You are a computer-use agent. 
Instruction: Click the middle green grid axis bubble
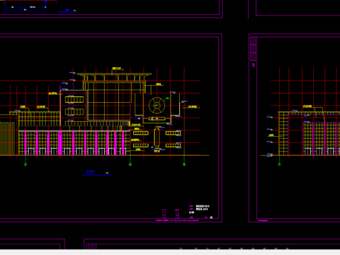[x=130, y=164]
